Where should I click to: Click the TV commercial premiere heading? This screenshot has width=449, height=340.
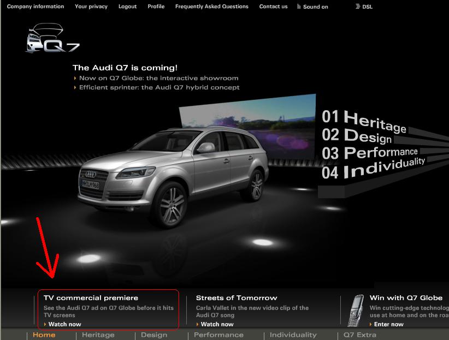tap(91, 298)
